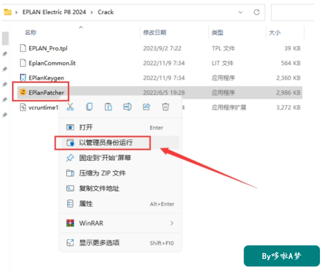Viewport: 327px width, 272px height.
Task: Click the EPLAN Electric P8 2024 breadcrumb
Action: (x=54, y=12)
